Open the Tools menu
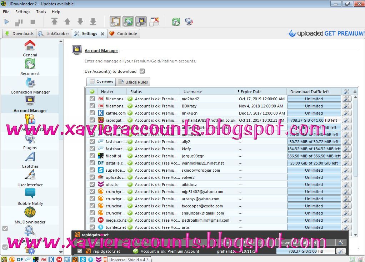Image resolution: width=365 pixels, height=262 pixels. 41,12
